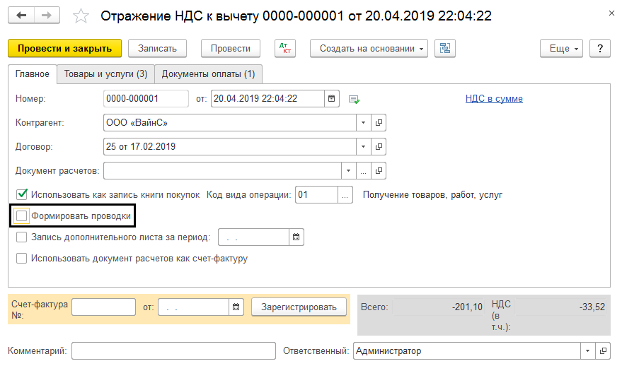The height and width of the screenshot is (366, 622).
Task: Open the Создать на основании dropdown
Action: [x=373, y=49]
